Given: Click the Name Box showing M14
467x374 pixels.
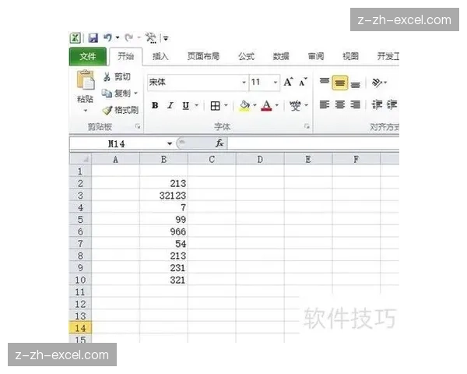Looking at the screenshot, I should click(x=117, y=144).
